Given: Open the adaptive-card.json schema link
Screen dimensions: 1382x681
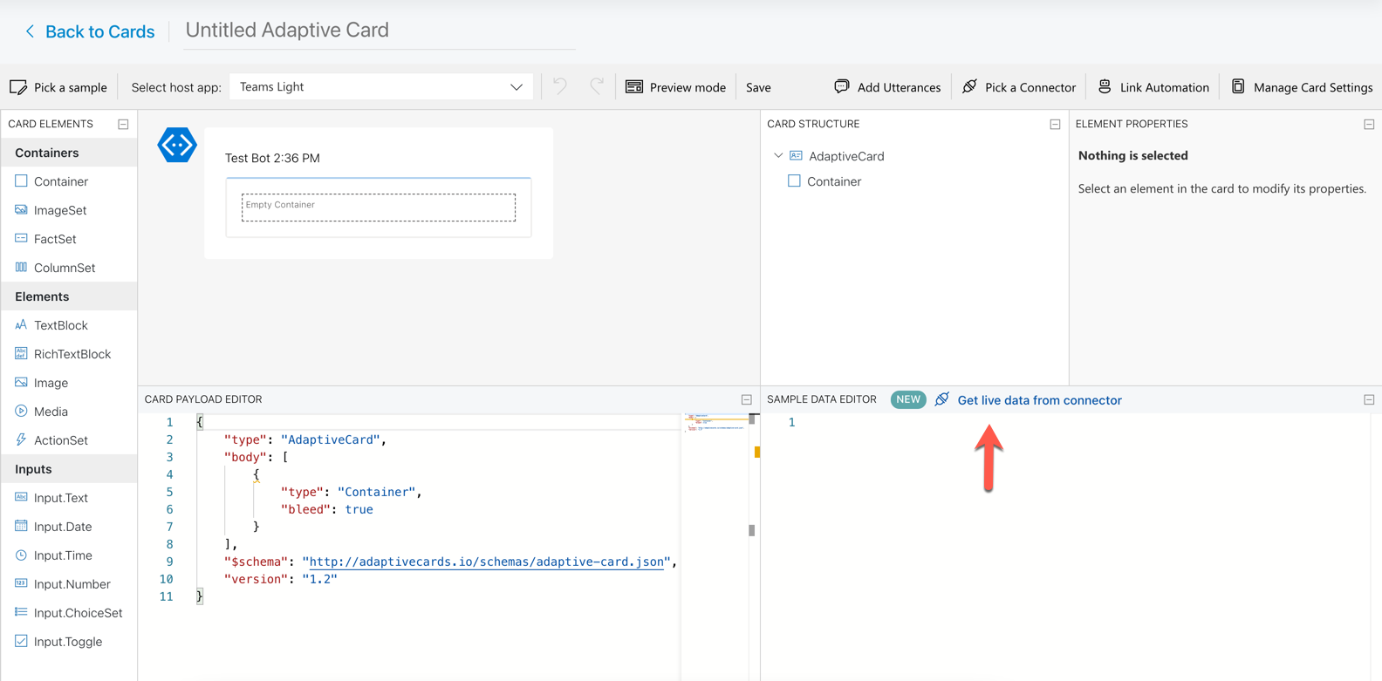Looking at the screenshot, I should pos(487,562).
